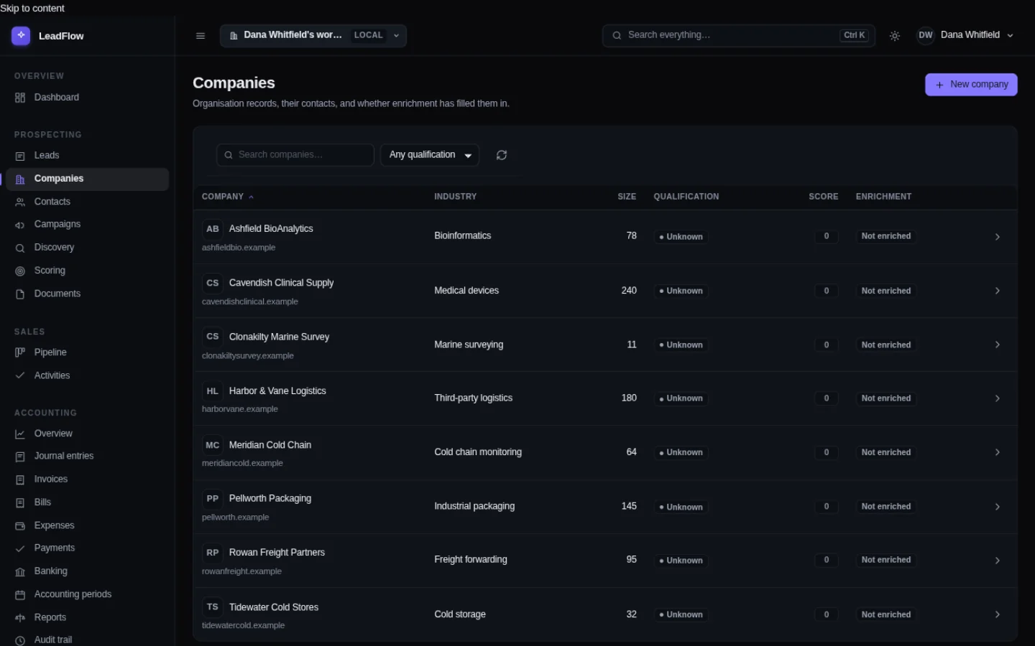Screen dimensions: 1035x646
Task: Open Cavendish Clinical Supply company name
Action: [281, 283]
